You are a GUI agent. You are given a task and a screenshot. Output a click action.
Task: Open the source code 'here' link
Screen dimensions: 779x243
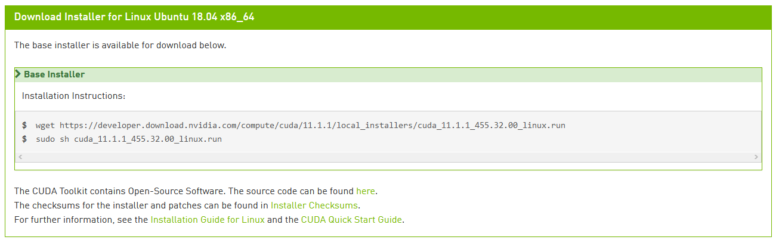366,191
